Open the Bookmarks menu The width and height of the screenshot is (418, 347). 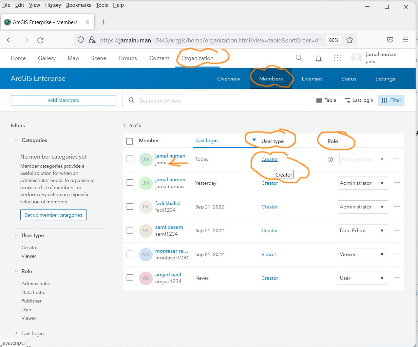[x=78, y=5]
